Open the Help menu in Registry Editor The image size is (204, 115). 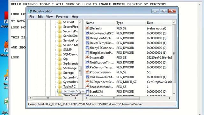coord(75,17)
